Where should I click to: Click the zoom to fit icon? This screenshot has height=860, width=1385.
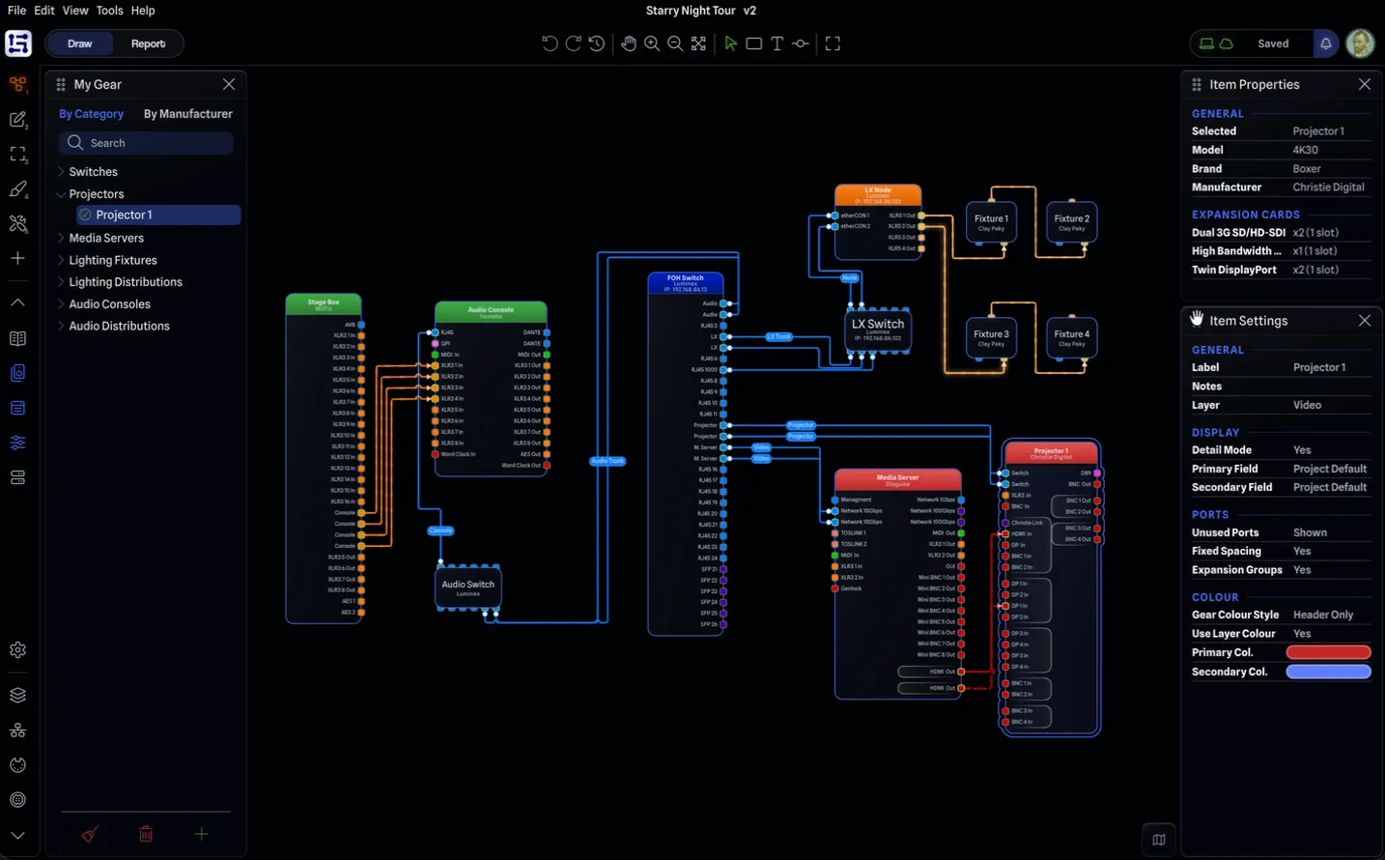point(698,43)
